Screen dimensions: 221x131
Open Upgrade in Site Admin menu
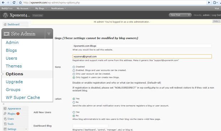[14, 82]
